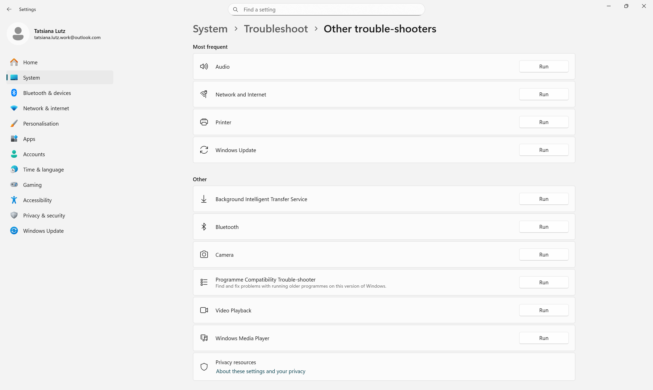The image size is (653, 390).
Task: Click the Gaming controller icon
Action: [x=14, y=185]
